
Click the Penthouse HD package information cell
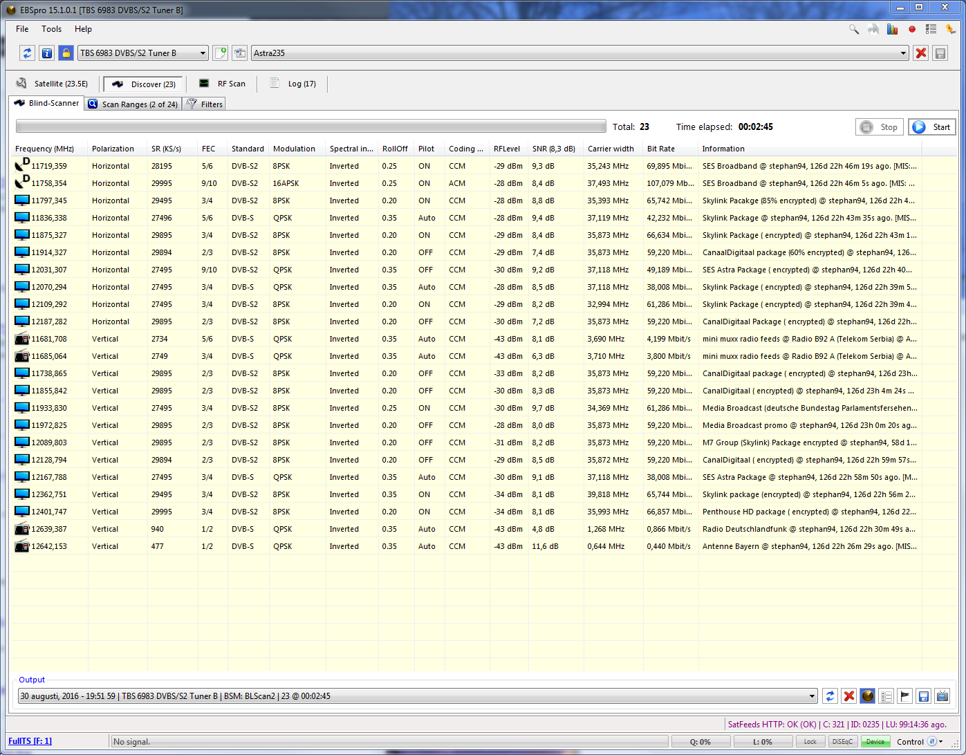pos(809,512)
